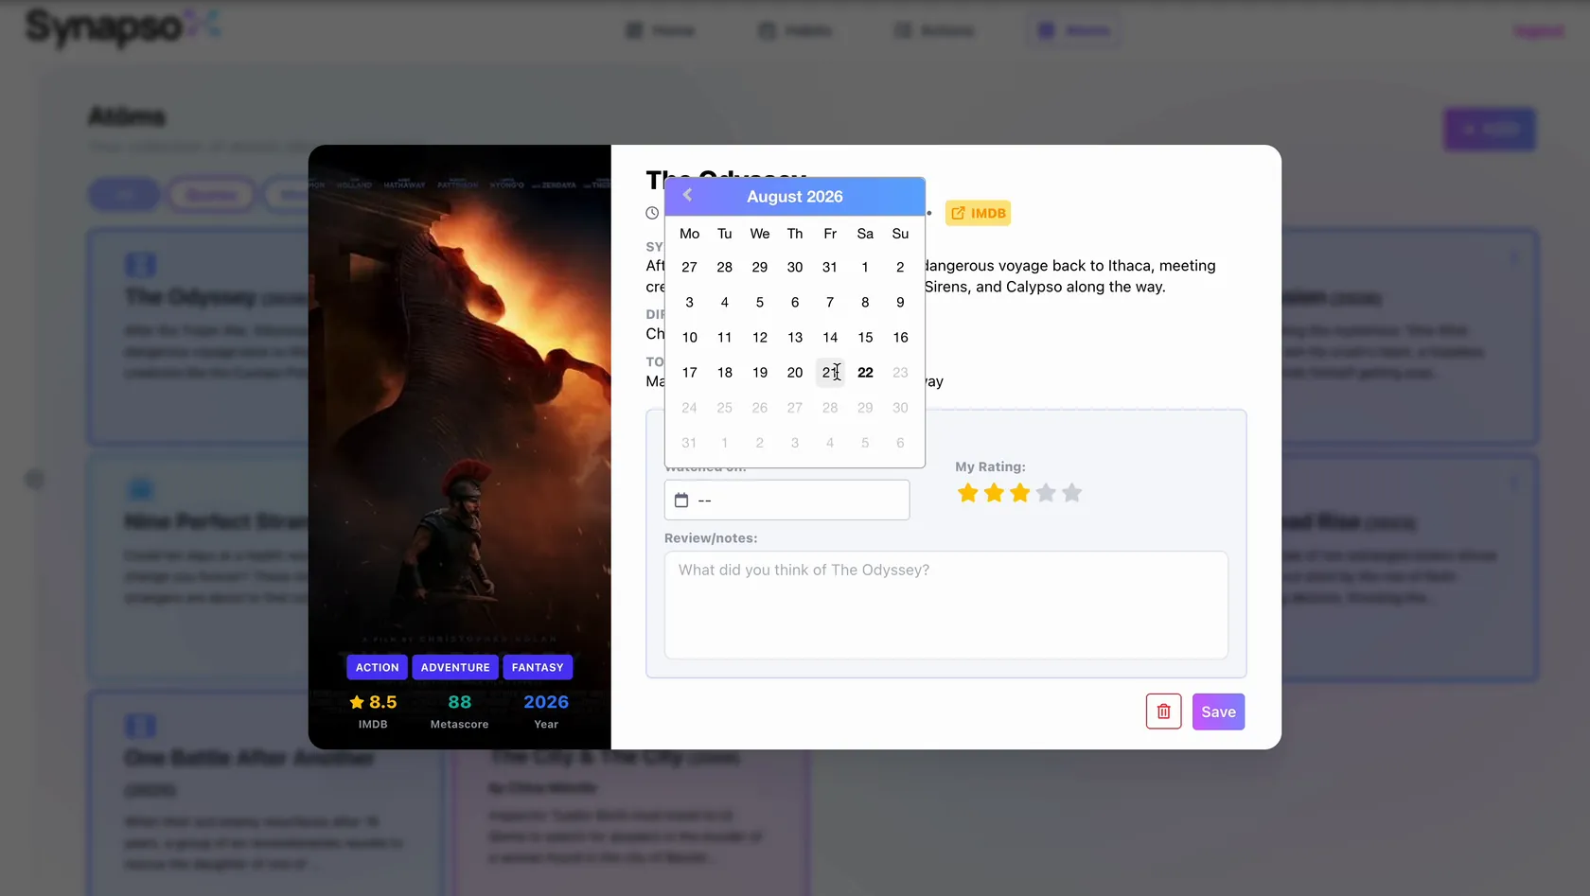Click the calendar icon in date field
1590x896 pixels.
coord(681,500)
